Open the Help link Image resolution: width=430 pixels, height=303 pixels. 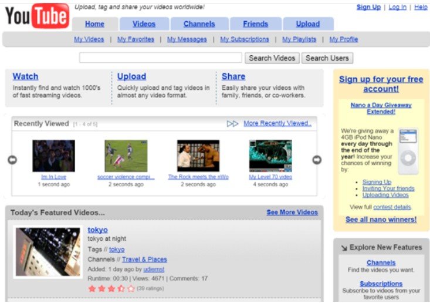tap(421, 7)
